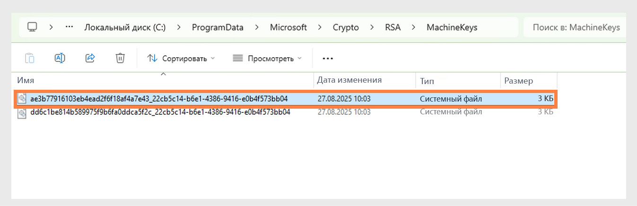Viewport: 637px width, 206px height.
Task: Go to the RSA breadcrumb folder
Action: coord(393,27)
